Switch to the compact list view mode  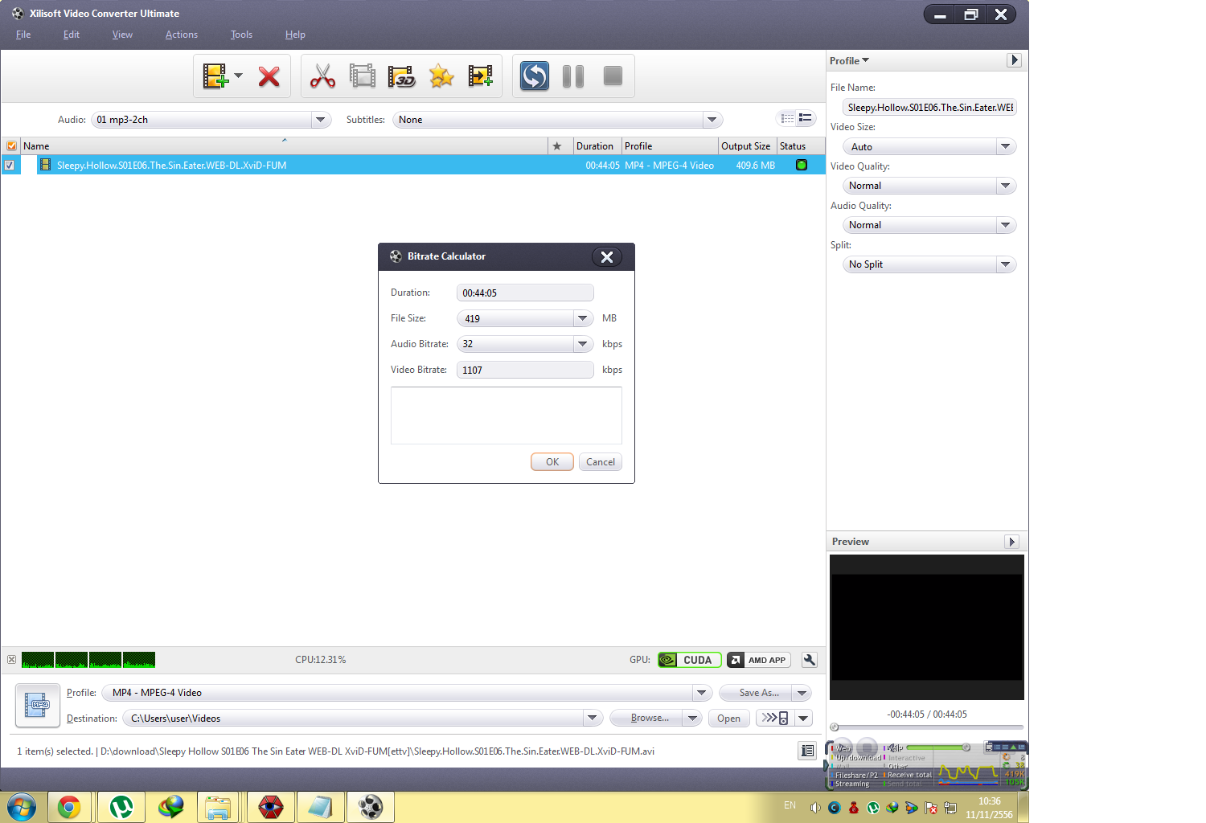point(787,118)
